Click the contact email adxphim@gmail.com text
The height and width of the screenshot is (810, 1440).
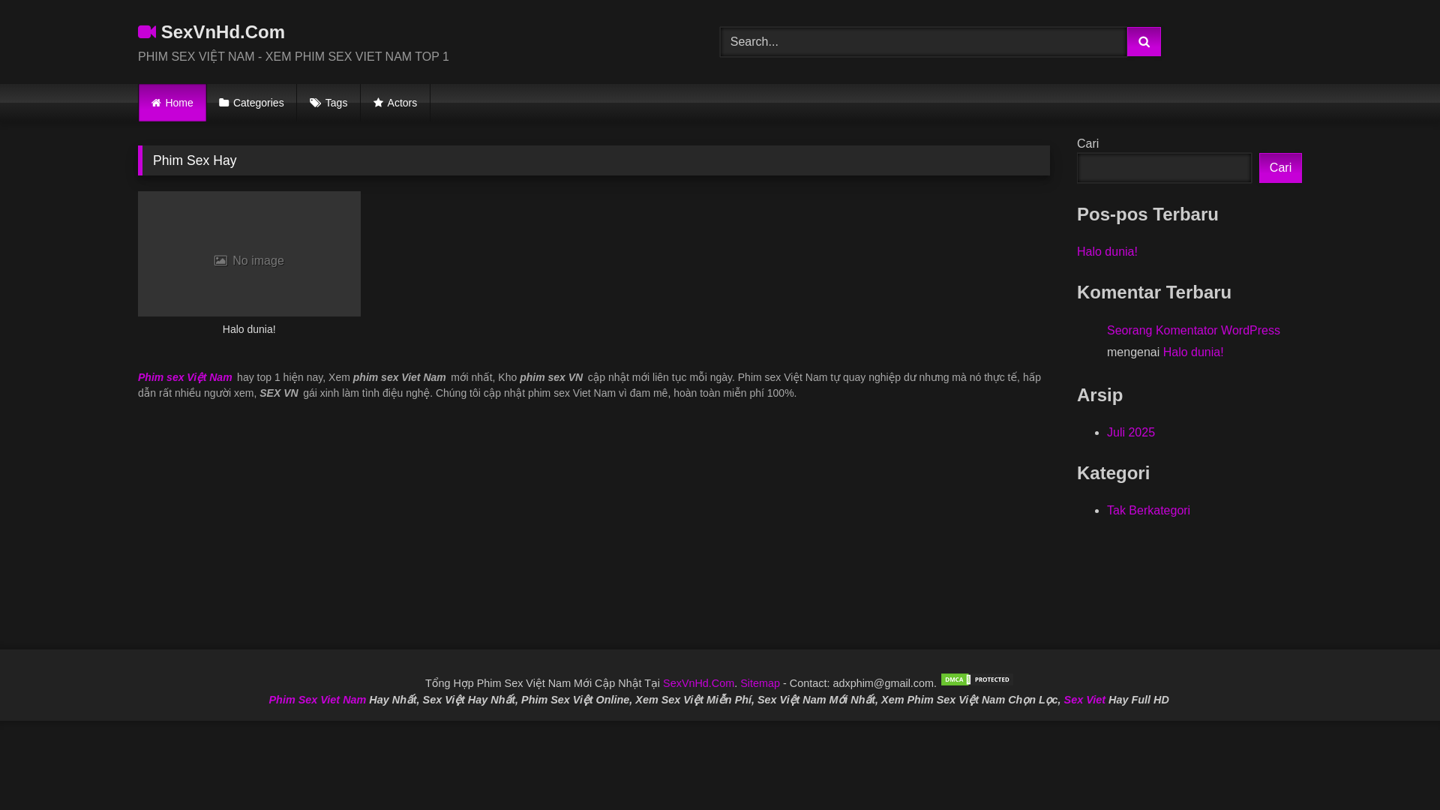(883, 683)
